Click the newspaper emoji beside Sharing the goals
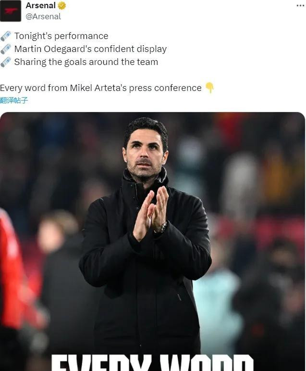 [6, 62]
